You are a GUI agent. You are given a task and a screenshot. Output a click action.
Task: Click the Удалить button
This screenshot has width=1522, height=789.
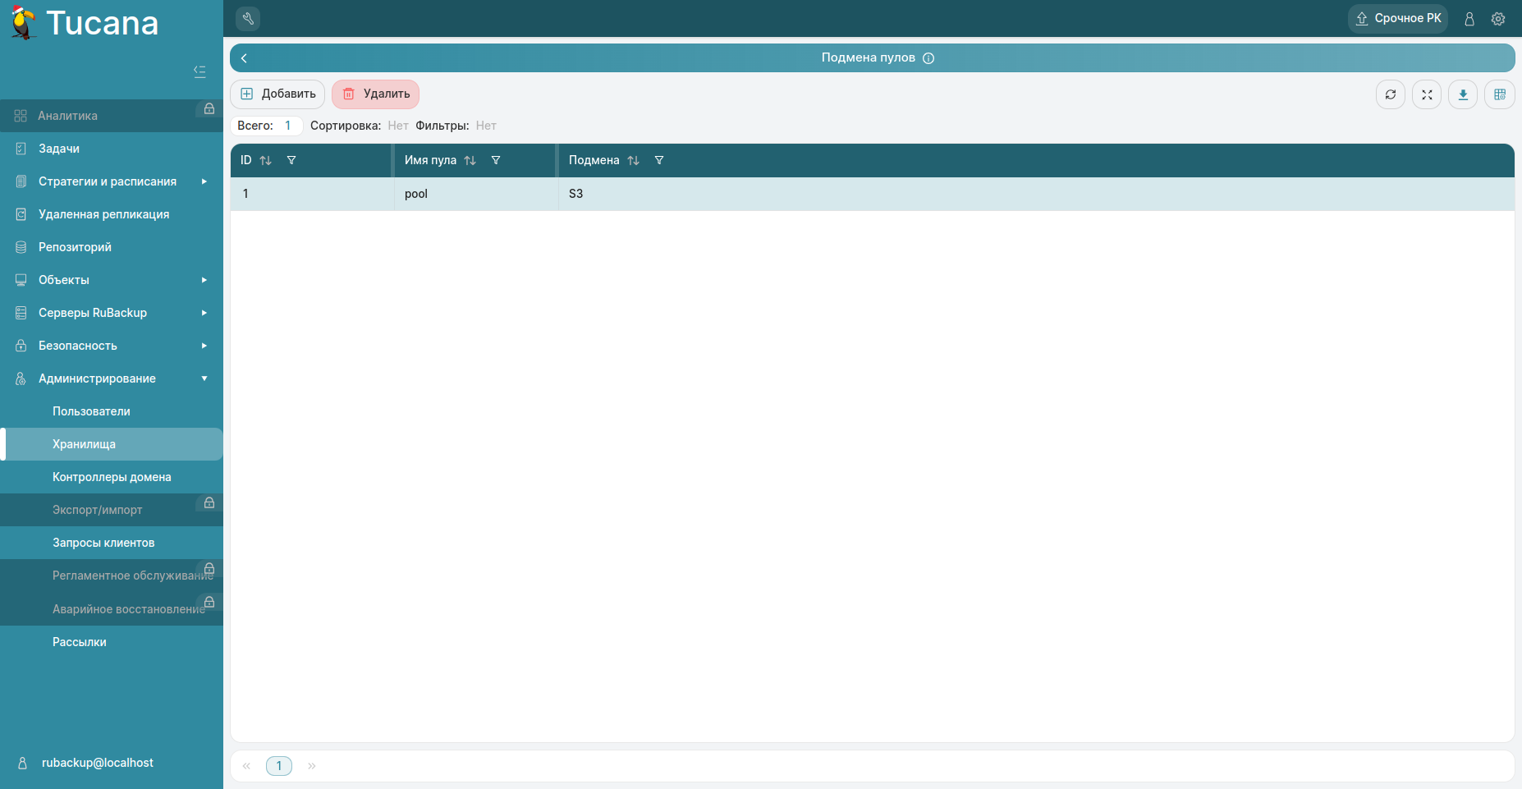coord(375,94)
